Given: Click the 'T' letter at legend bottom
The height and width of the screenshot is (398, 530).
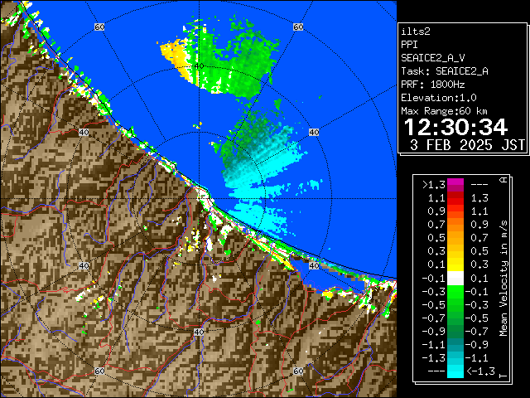Looking at the screenshot, I should 503,376.
